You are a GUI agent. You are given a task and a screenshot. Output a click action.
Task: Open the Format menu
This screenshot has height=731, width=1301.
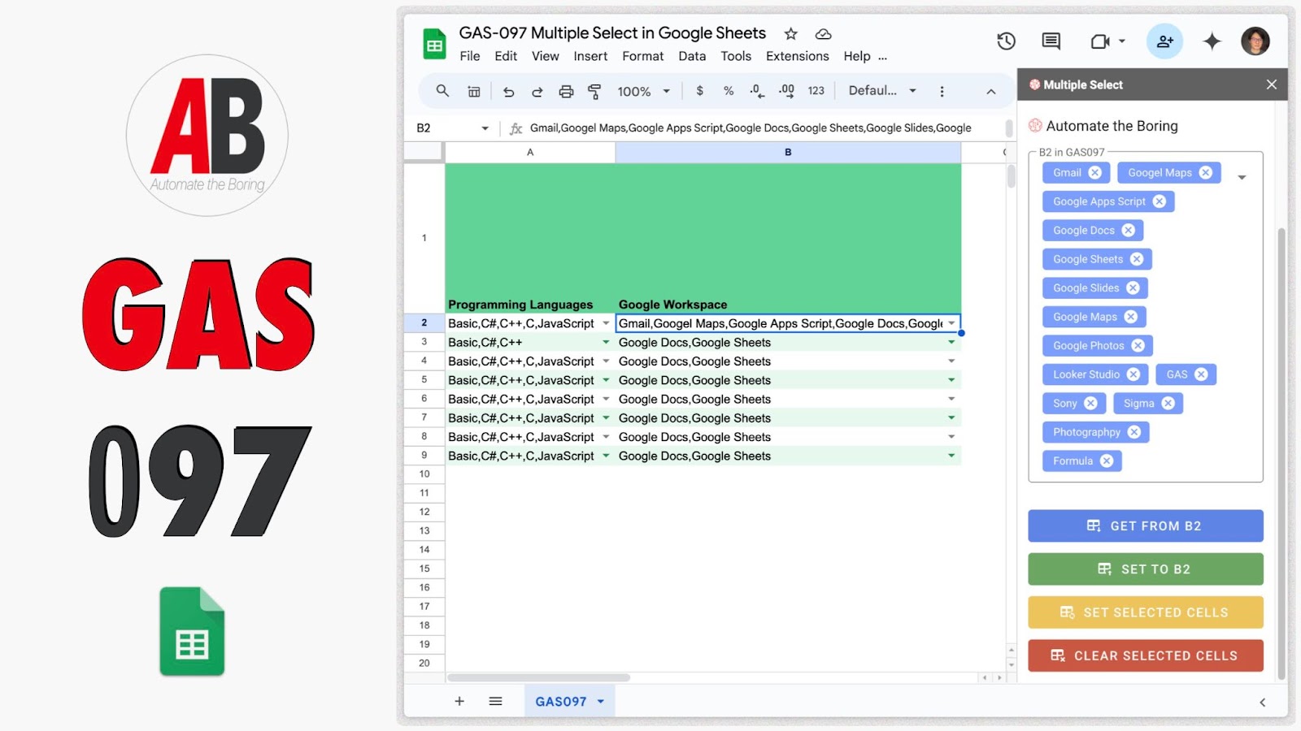(x=643, y=56)
